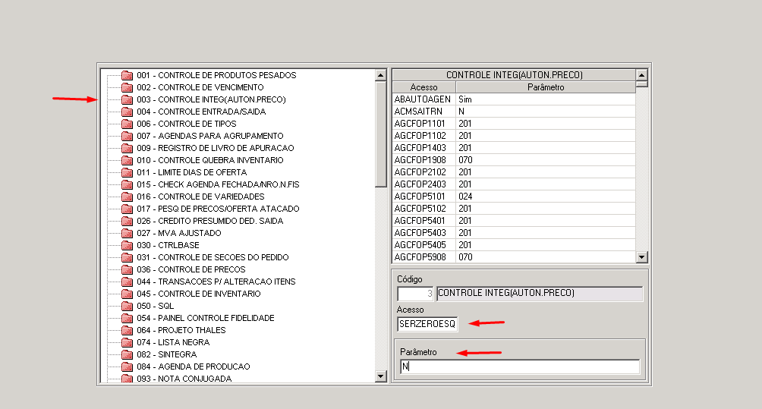Click the Sim value for ABAUTOAGEN
This screenshot has height=409, width=762.
pos(465,99)
